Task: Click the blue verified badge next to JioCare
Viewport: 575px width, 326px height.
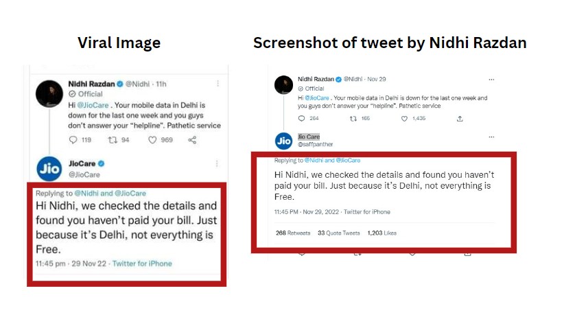Action: tap(102, 163)
